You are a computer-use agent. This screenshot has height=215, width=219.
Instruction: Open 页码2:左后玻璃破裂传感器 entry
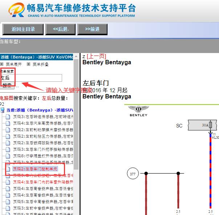[43, 143]
